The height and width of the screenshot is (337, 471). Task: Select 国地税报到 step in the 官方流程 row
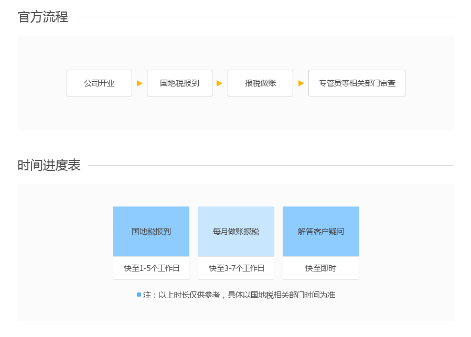pos(179,83)
